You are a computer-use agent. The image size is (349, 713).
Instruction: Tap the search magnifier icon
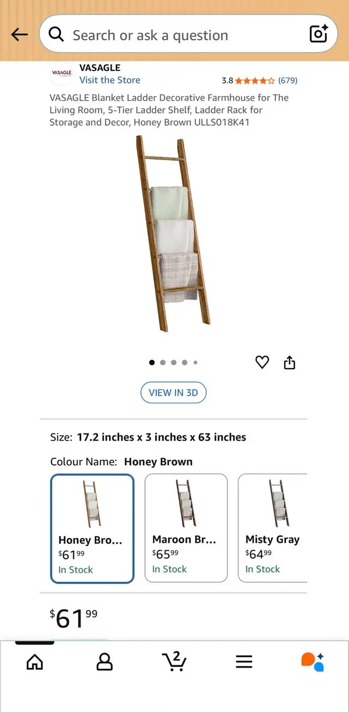coord(56,34)
